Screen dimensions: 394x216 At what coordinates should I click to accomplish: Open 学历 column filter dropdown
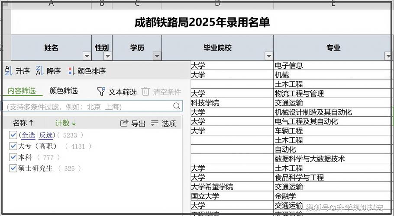pos(157,56)
